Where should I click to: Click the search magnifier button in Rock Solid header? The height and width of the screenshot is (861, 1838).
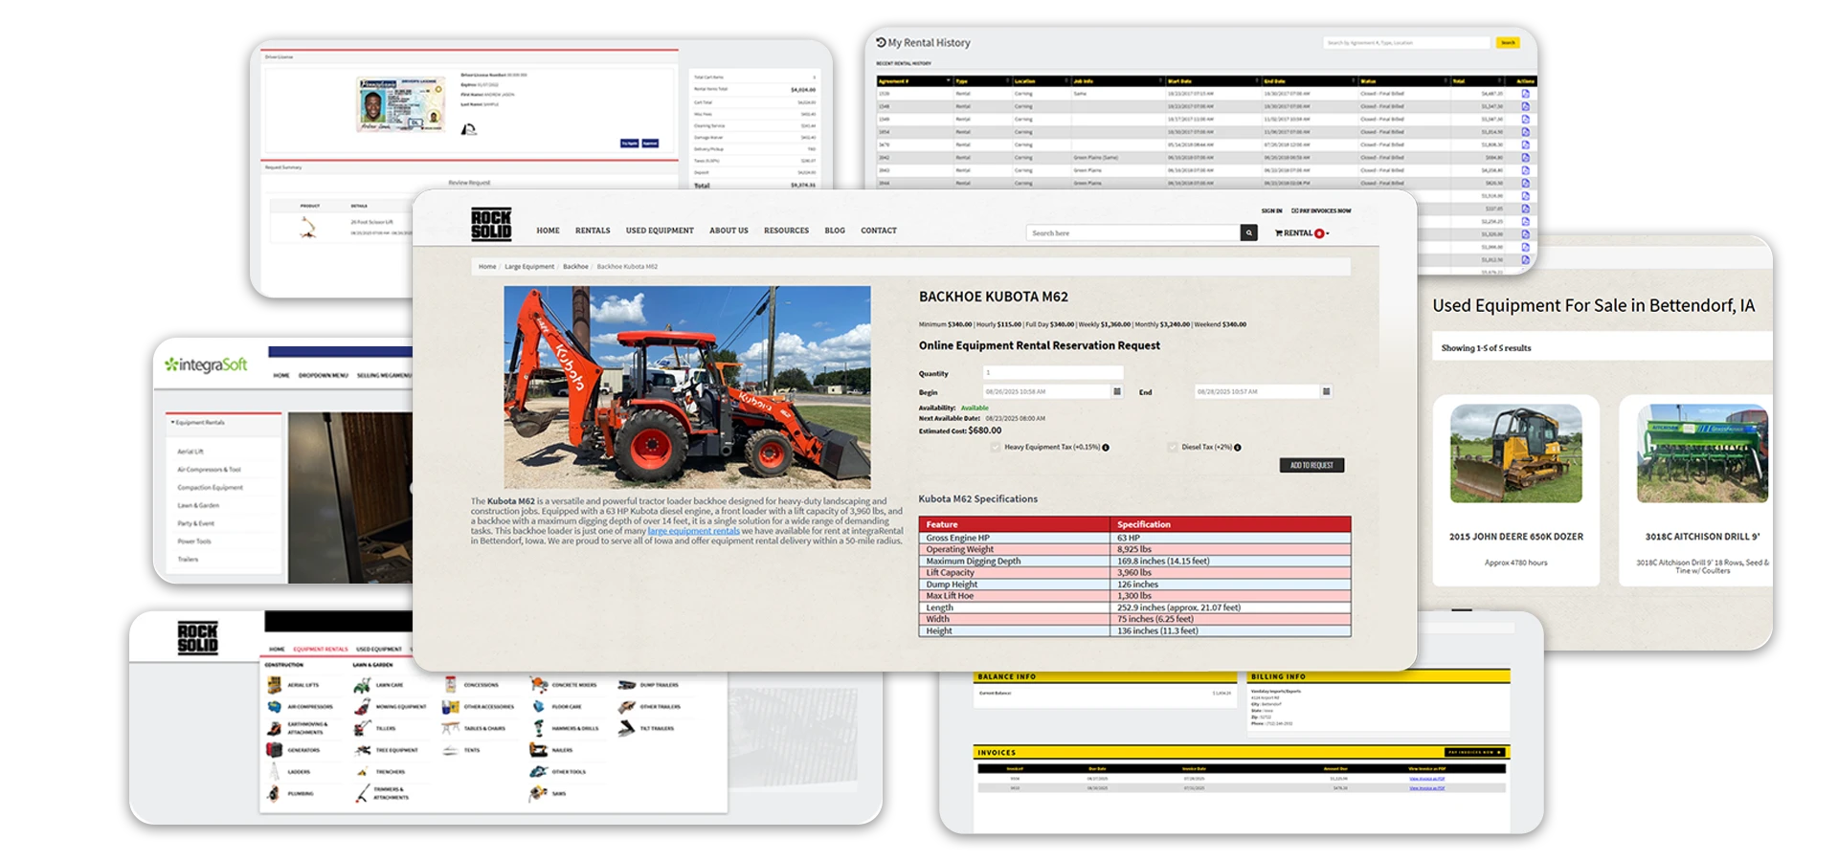(1248, 232)
